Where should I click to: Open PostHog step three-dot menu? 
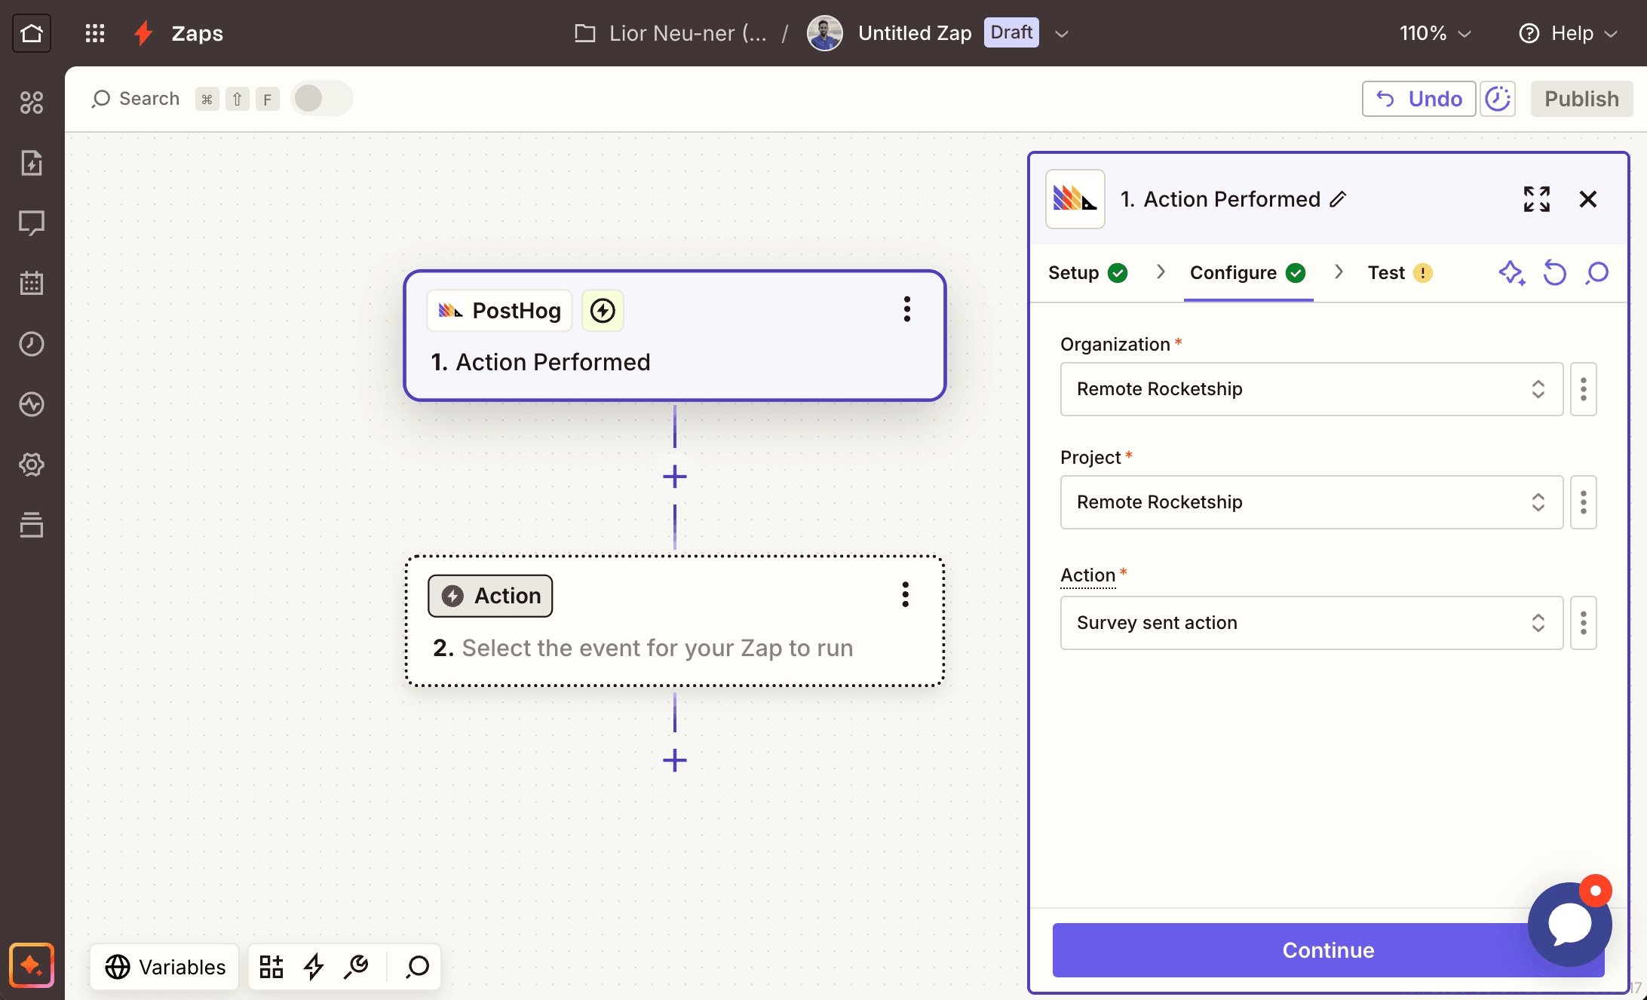(907, 309)
